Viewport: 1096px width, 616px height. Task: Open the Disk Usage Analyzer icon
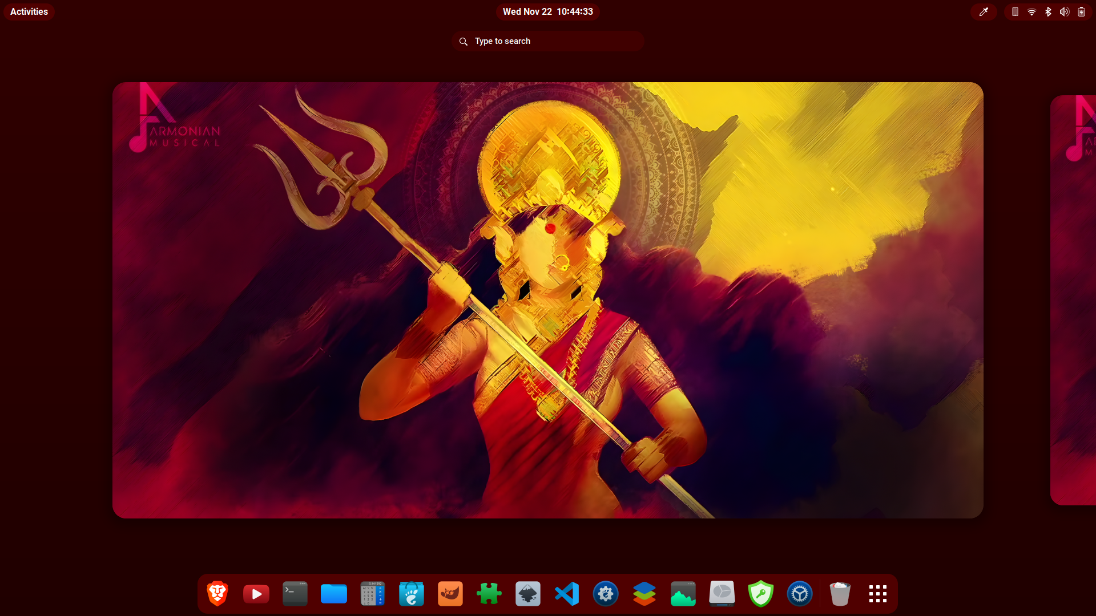[x=722, y=594]
